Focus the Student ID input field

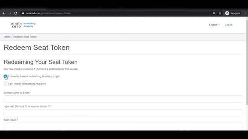coord(123,113)
